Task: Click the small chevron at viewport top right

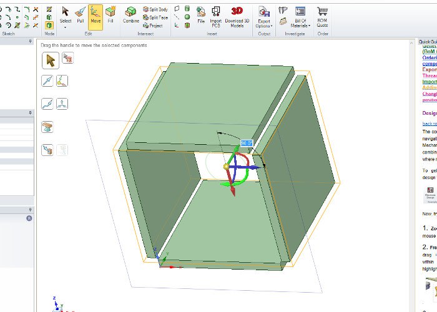Action: 411,43
